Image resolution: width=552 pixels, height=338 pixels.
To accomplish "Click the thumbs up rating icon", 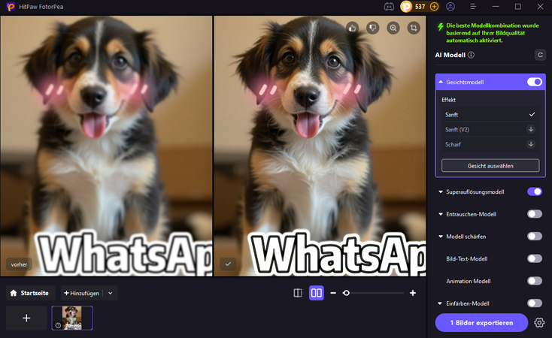I will 353,28.
